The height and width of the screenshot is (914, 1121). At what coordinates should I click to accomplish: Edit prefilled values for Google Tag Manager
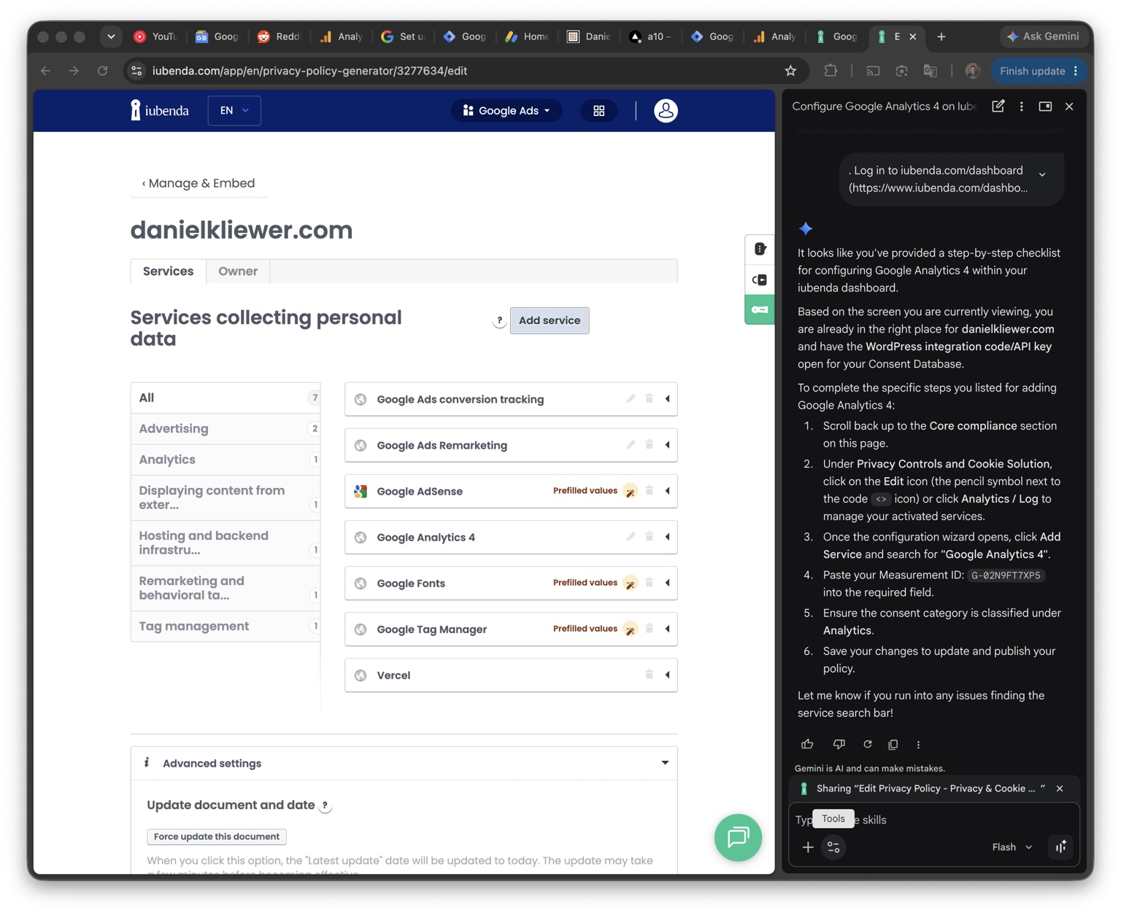(630, 629)
